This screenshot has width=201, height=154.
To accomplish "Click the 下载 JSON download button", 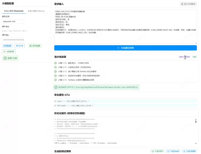I will (189, 151).
